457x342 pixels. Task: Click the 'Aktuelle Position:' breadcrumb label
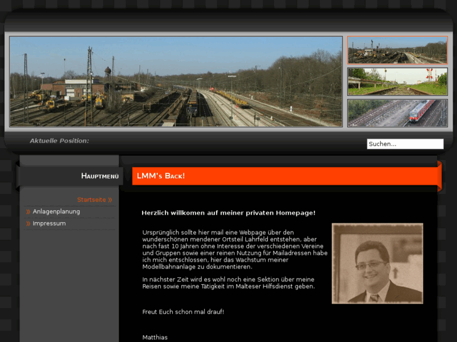tap(60, 141)
